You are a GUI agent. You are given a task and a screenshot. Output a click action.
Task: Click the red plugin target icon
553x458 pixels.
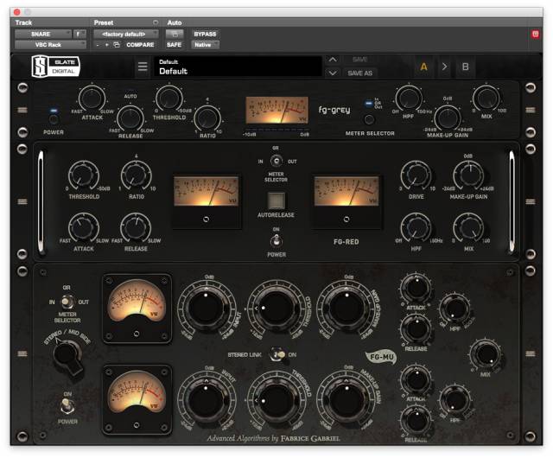[536, 34]
